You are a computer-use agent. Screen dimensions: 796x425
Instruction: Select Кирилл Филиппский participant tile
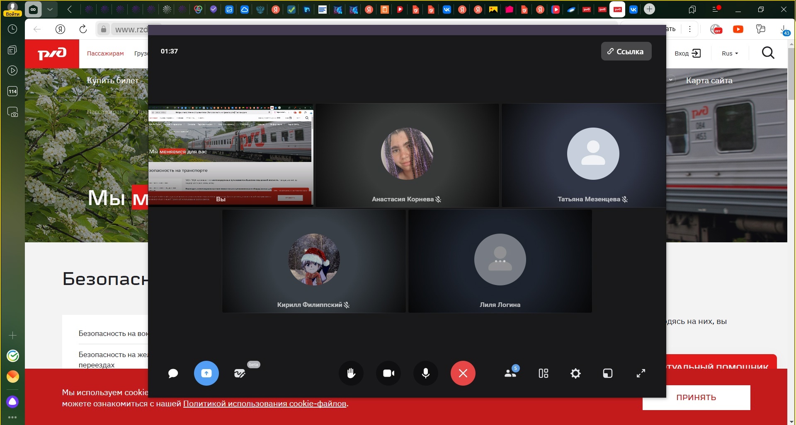coord(314,261)
